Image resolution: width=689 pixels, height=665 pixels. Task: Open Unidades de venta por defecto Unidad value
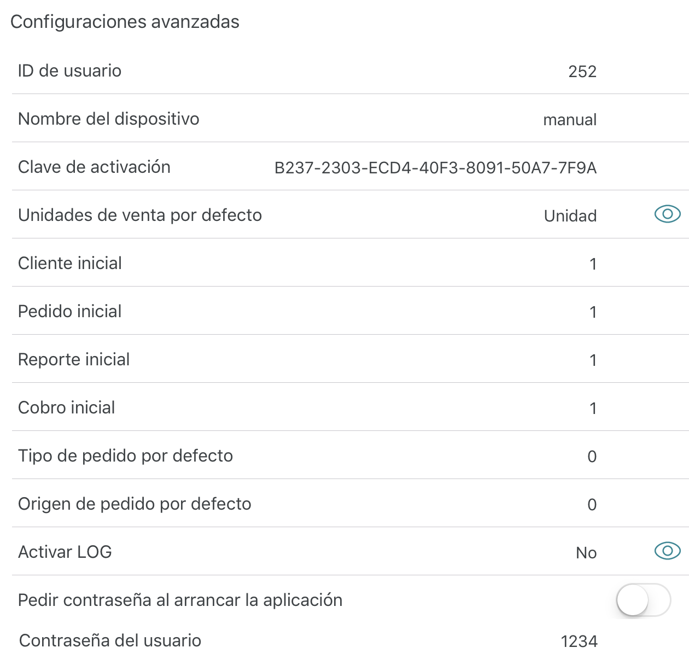coord(570,216)
